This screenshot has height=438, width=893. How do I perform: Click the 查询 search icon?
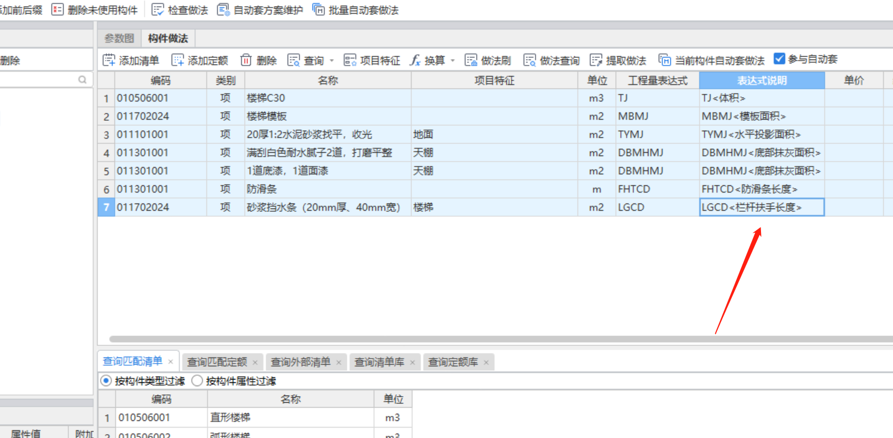tap(293, 60)
